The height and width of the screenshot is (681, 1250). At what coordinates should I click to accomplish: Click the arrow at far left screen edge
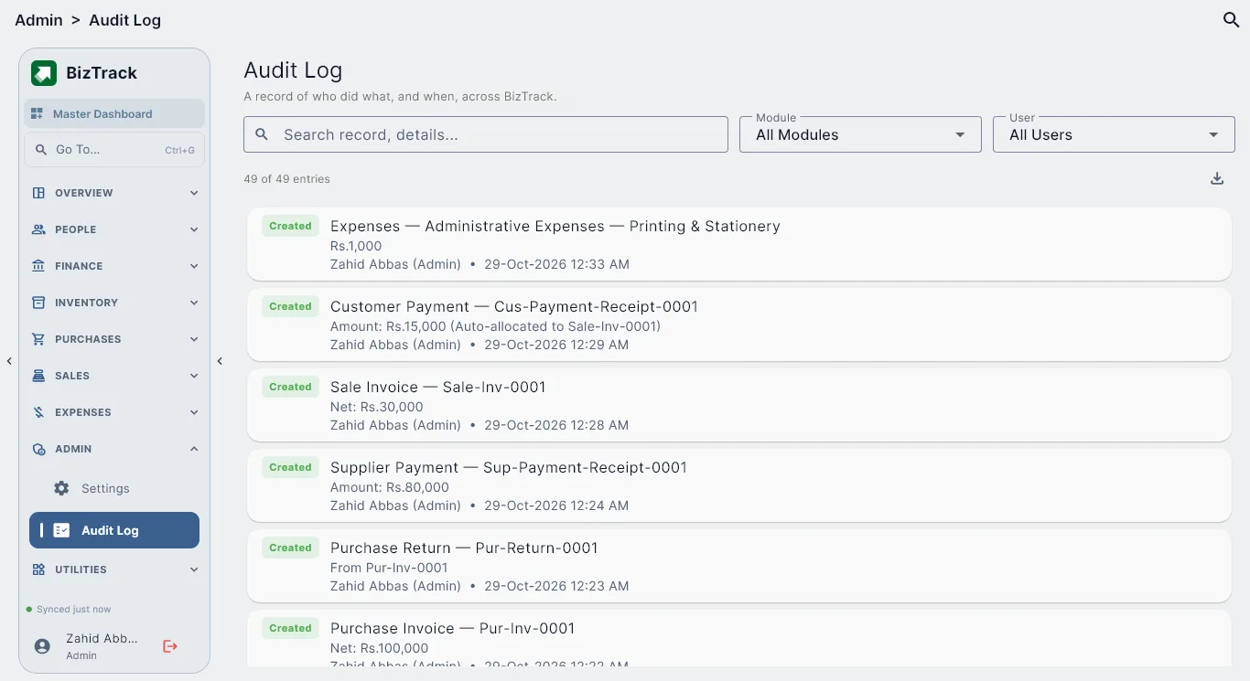click(x=9, y=361)
